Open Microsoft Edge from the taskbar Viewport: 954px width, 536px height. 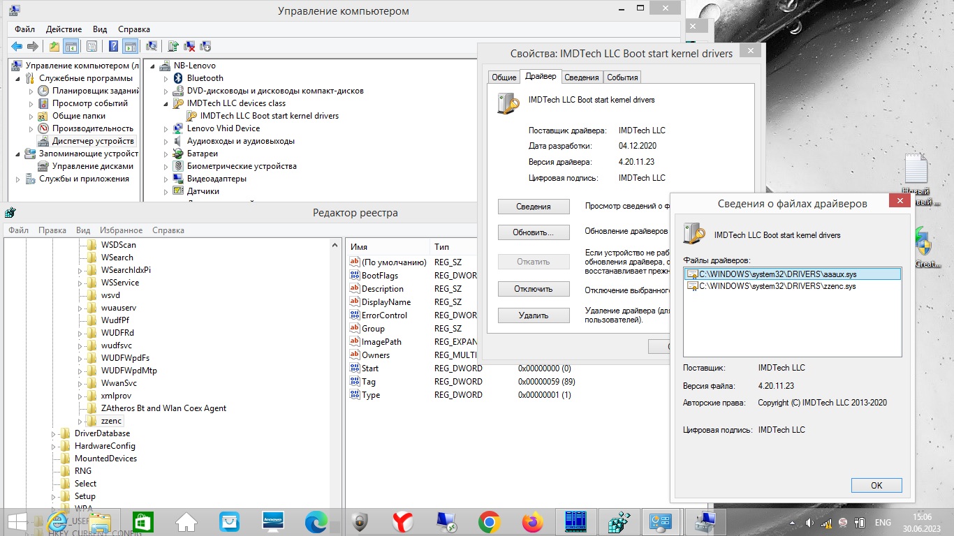[316, 522]
